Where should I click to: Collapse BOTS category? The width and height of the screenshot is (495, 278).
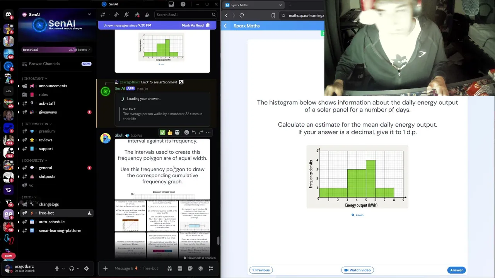click(29, 197)
